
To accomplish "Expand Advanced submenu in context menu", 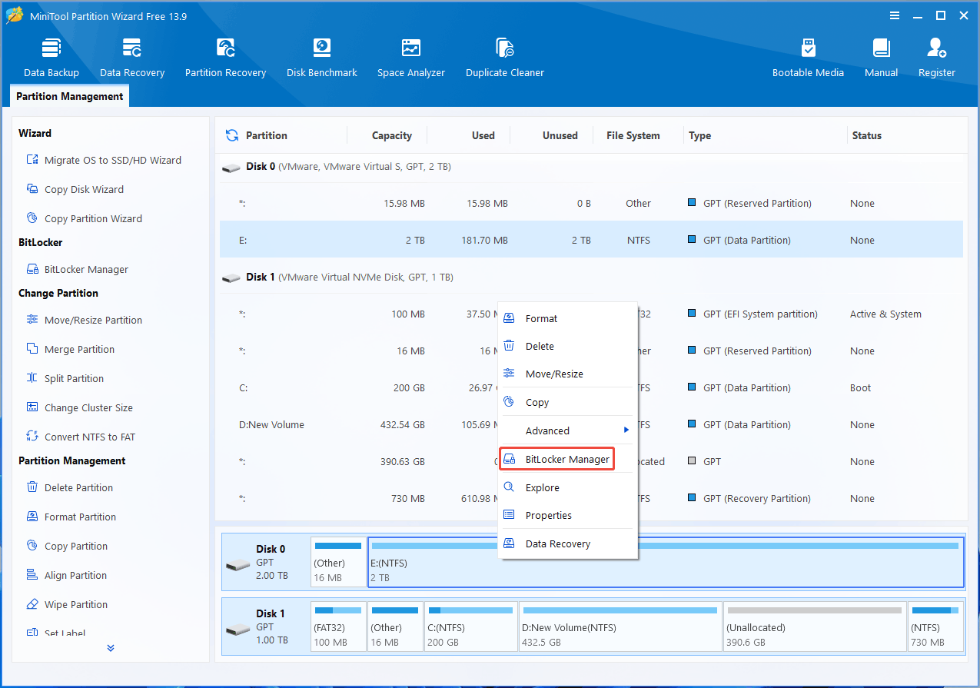I will [x=568, y=430].
